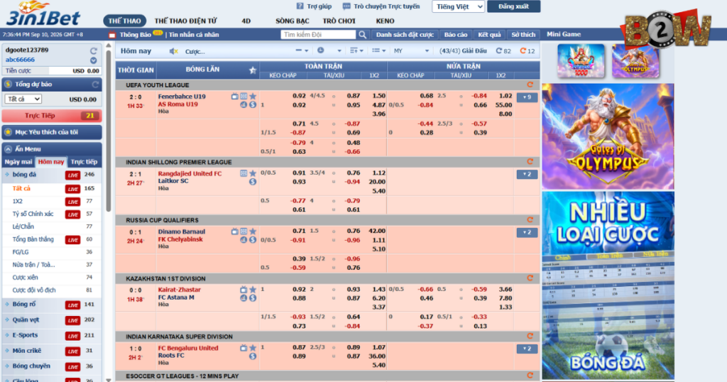The width and height of the screenshot is (727, 382).
Task: Open statistics icon for AS Roma U19 row
Action: [x=244, y=105]
